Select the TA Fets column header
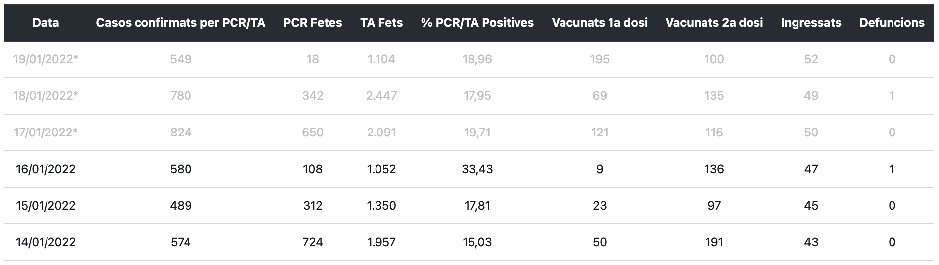 click(381, 23)
